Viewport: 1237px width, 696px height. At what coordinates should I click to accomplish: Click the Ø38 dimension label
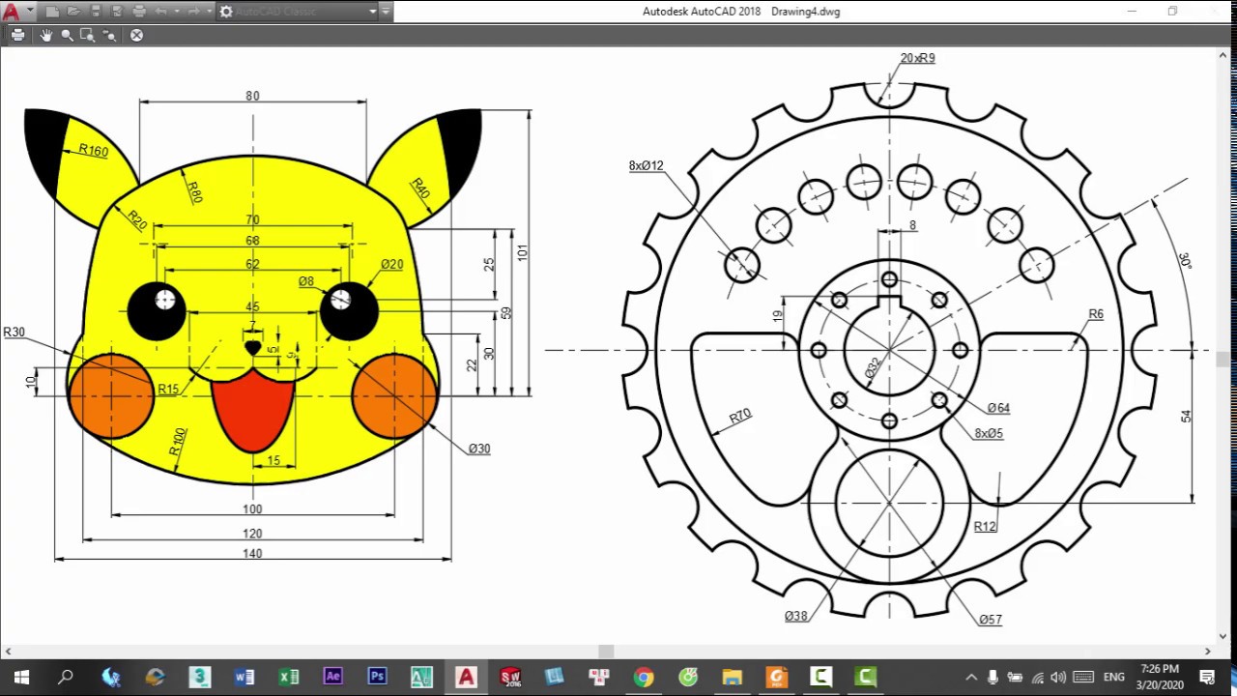(795, 616)
